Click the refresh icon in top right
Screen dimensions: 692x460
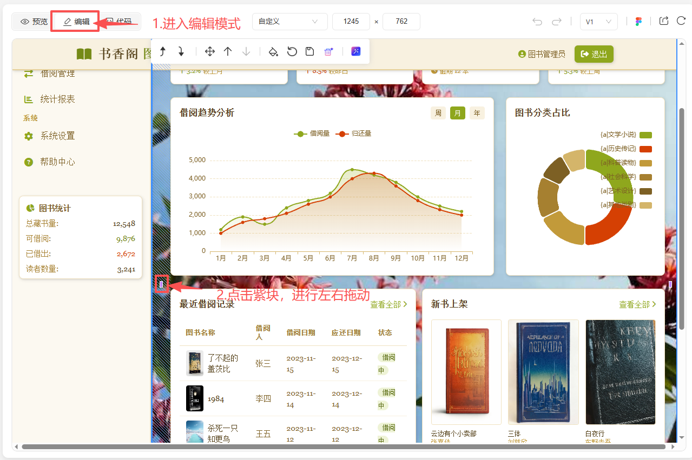681,21
